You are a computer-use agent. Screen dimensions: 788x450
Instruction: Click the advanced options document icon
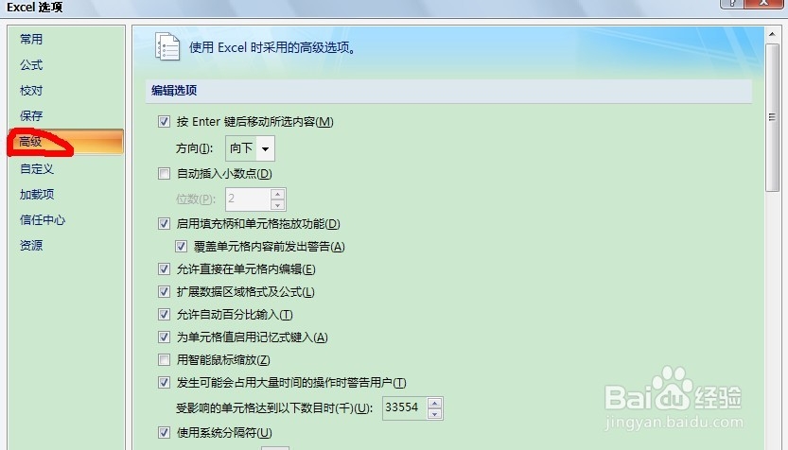click(167, 46)
